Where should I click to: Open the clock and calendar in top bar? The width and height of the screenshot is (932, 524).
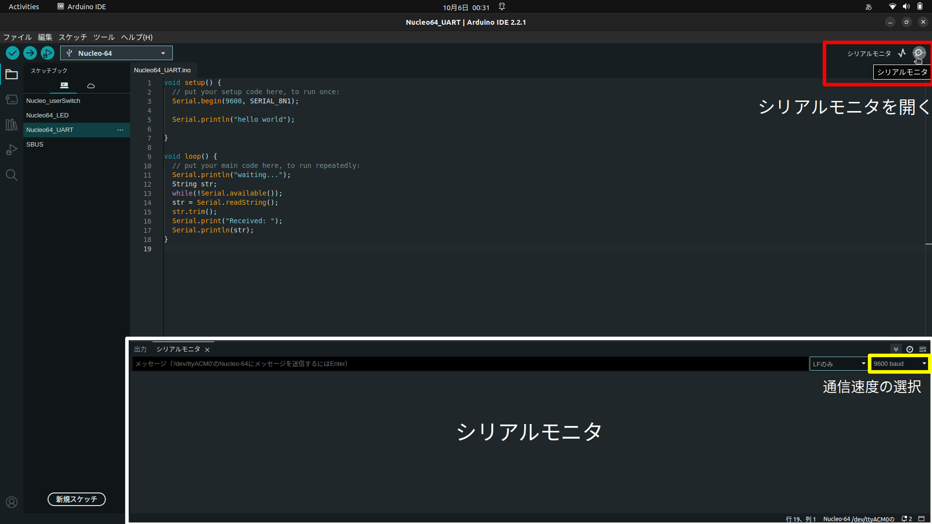[x=466, y=7]
